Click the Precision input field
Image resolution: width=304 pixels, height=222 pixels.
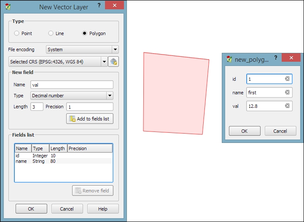pyautogui.click(x=90, y=107)
